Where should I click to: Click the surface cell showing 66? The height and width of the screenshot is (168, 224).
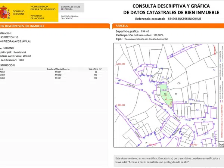point(96,72)
